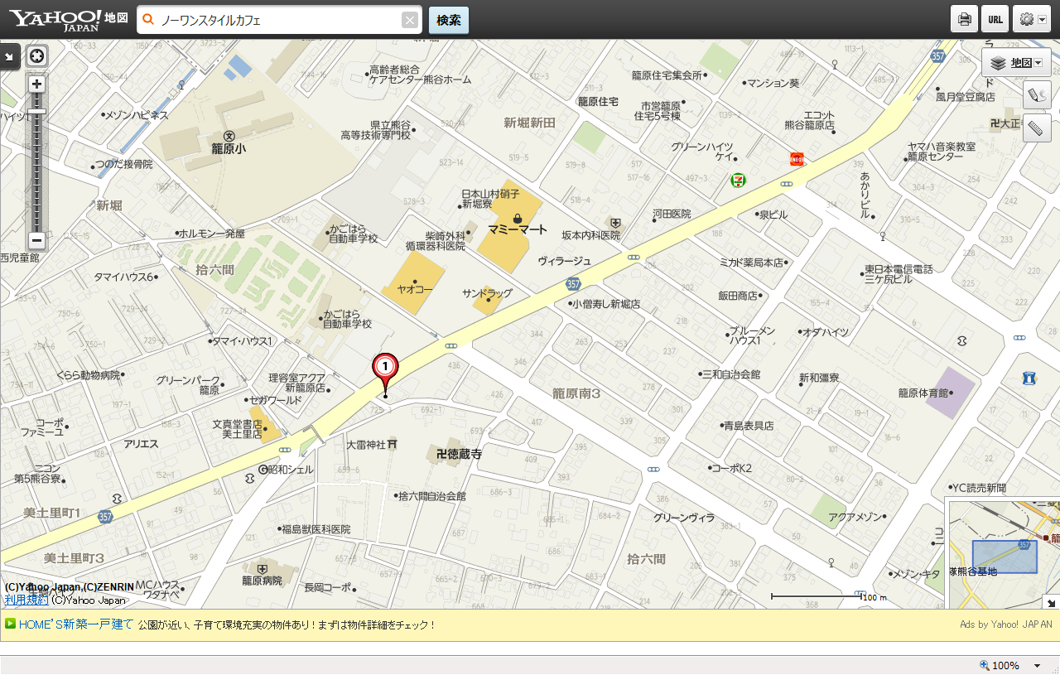1060x675 pixels.
Task: Click the overview mini map thumbnail
Action: (1002, 553)
